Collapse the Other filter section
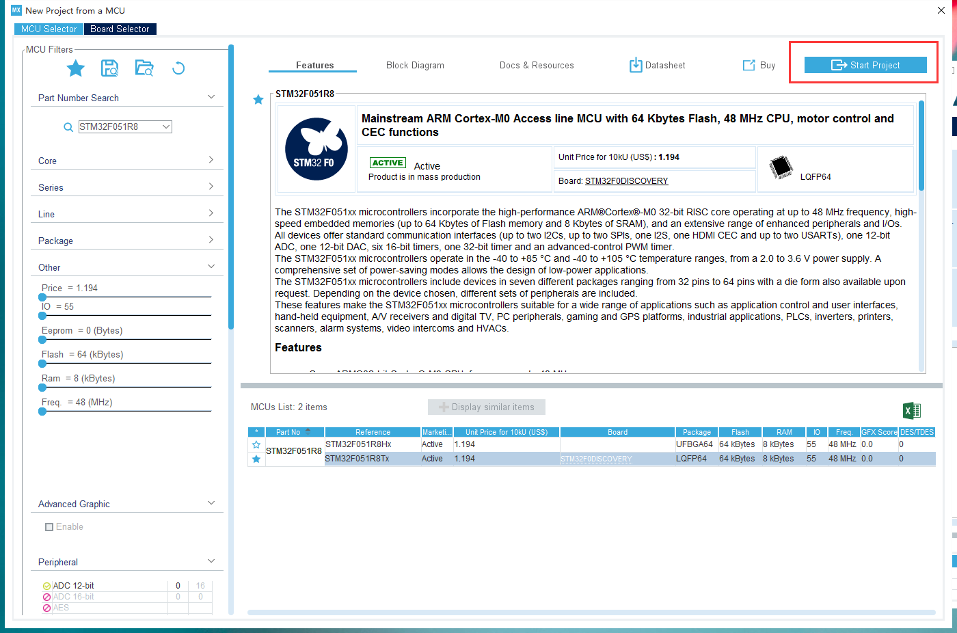The image size is (957, 633). 211,267
